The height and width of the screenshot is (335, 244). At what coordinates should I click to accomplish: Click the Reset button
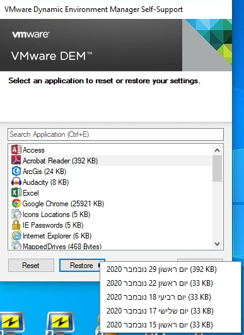pos(31,266)
